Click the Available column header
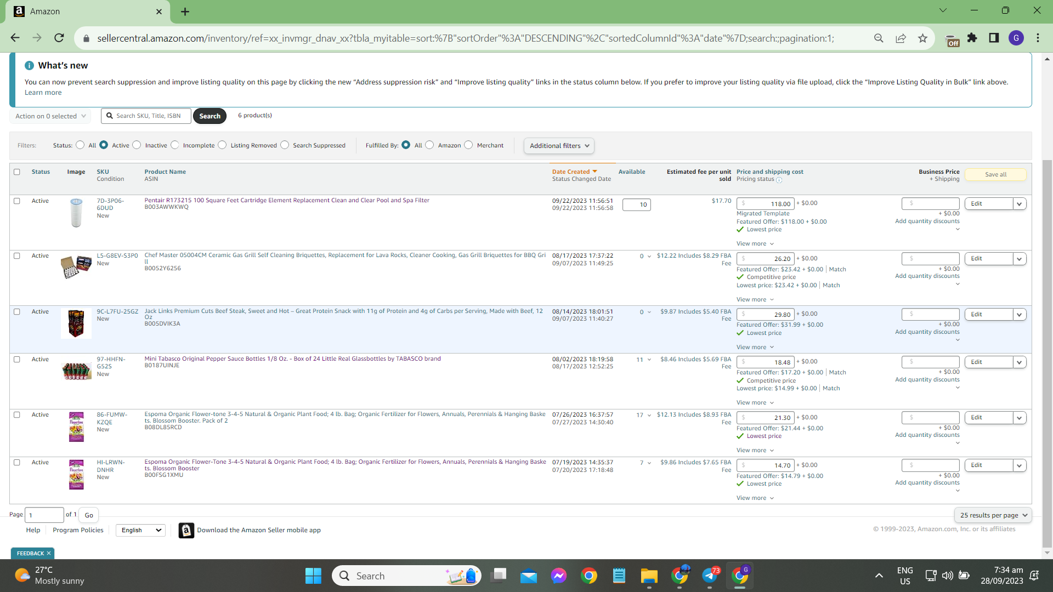Viewport: 1053px width, 592px height. [x=632, y=172]
